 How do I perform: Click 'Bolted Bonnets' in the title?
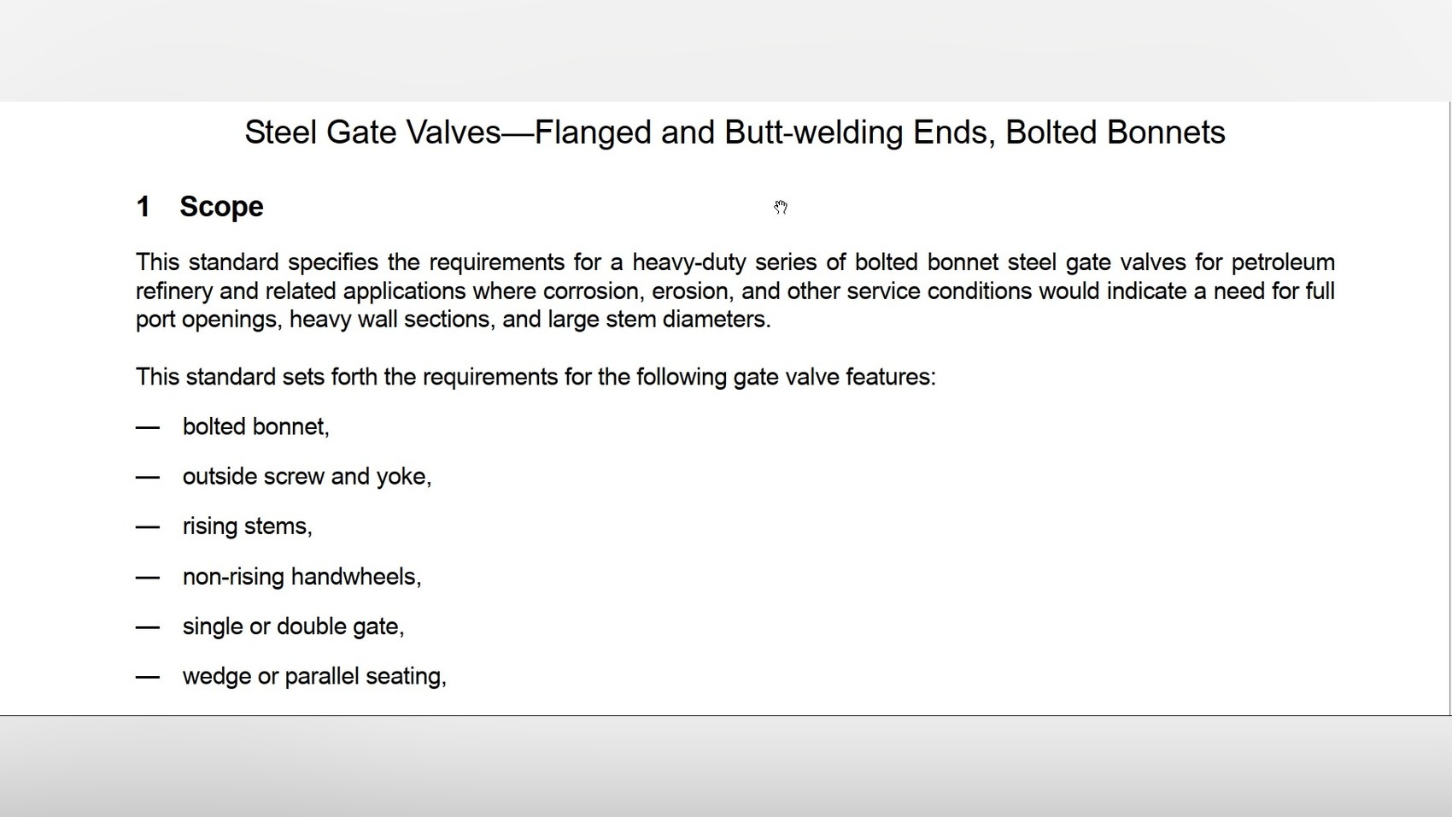1115,132
